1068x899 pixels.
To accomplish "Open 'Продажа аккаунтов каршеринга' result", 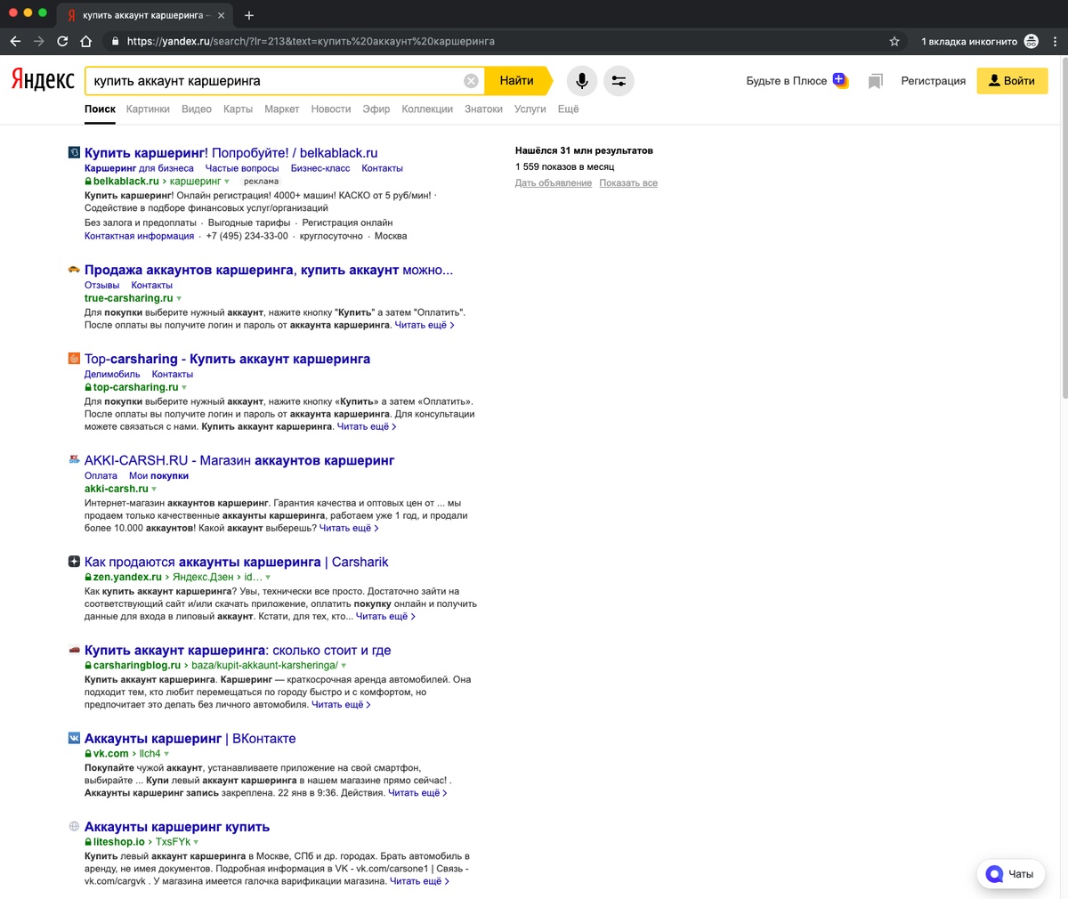I will click(269, 270).
